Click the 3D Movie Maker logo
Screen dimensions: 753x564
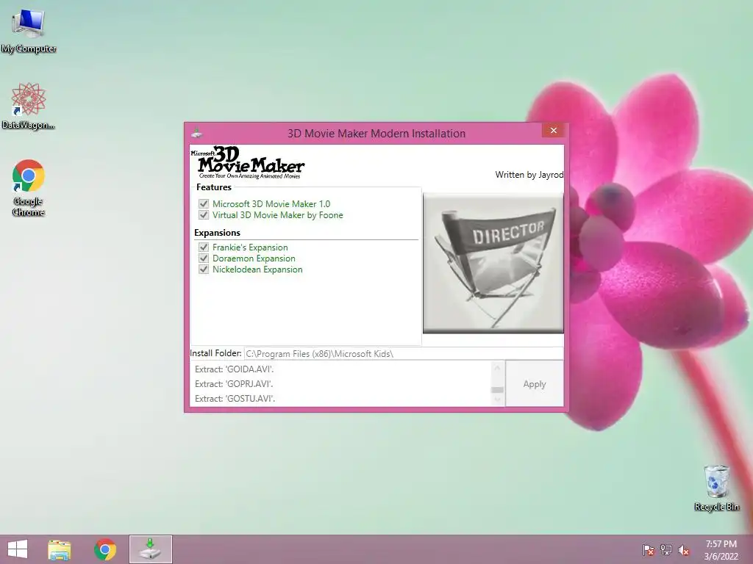248,162
